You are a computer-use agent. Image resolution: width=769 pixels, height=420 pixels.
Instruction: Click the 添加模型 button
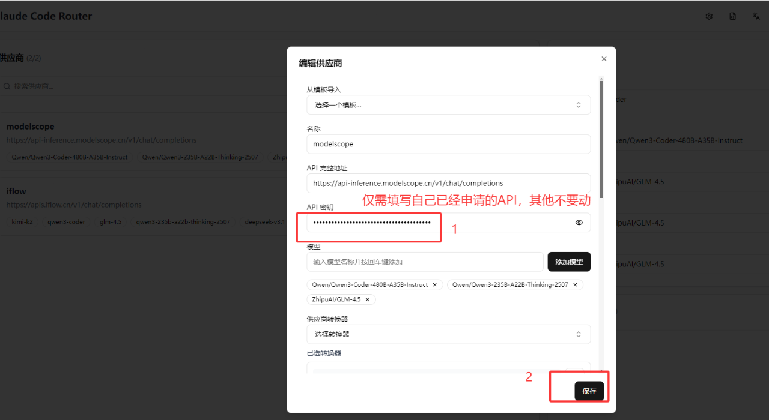[x=569, y=262]
